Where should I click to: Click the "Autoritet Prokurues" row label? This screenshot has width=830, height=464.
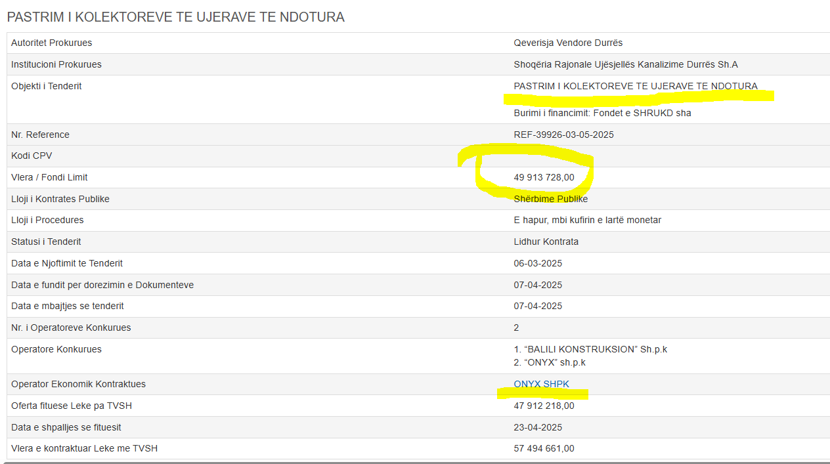point(51,43)
